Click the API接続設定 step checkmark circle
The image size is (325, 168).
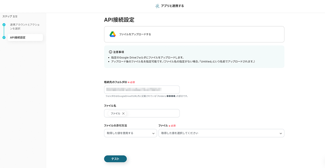tap(4, 37)
